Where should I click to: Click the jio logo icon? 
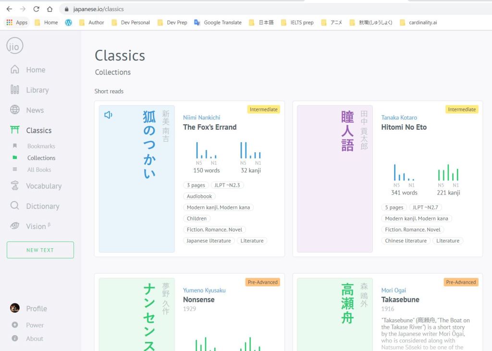pos(14,46)
